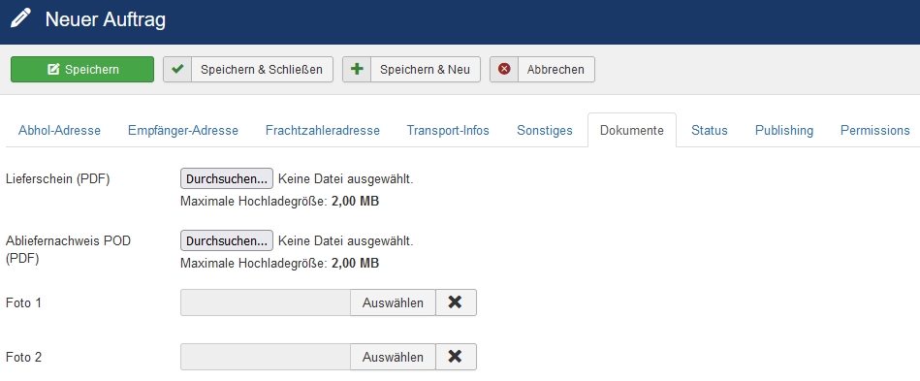Click the Foto 2 image path field
Screen dimensions: 920x381
click(x=266, y=357)
